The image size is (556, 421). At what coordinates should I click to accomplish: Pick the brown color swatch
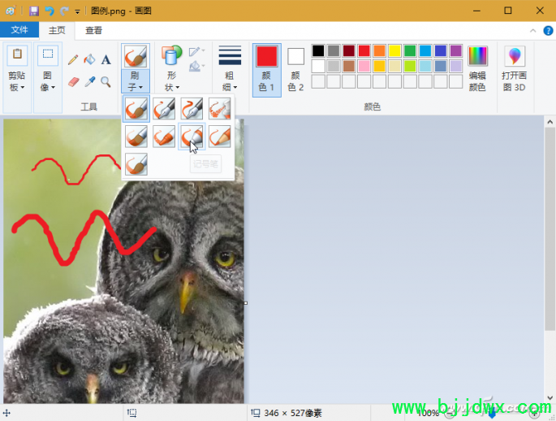349,66
